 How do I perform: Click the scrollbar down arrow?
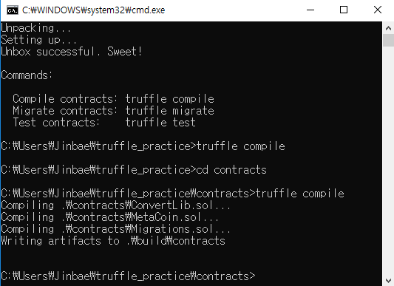click(388, 280)
